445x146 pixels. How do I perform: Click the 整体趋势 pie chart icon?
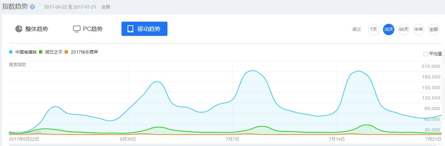point(19,29)
